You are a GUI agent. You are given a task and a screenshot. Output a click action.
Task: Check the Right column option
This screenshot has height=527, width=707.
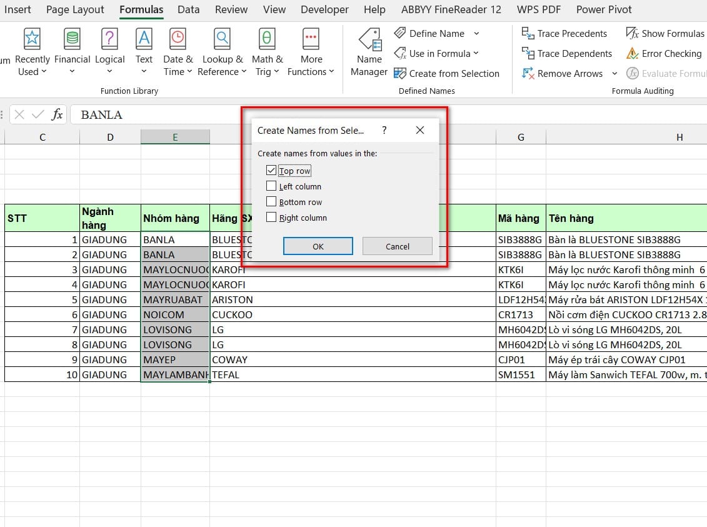click(x=271, y=218)
